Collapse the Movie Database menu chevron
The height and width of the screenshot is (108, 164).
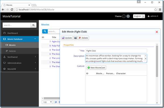tap(35, 39)
